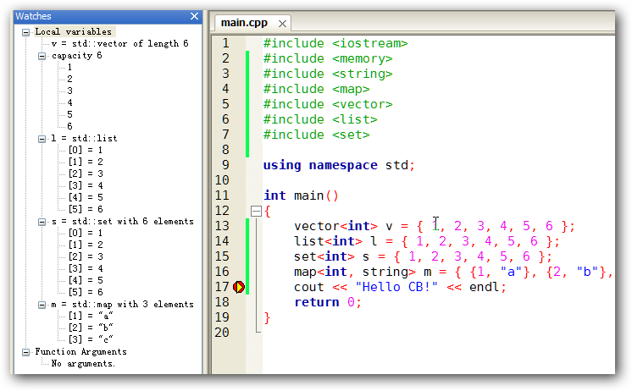
Task: Select capacity child value 3
Action: [x=69, y=91]
